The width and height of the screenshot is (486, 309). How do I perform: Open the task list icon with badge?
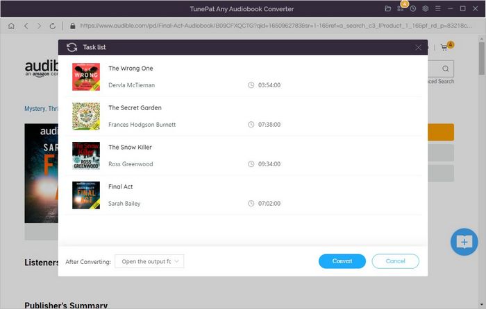401,9
